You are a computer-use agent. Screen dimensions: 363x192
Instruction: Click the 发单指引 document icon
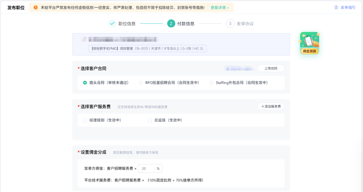[x=336, y=7]
